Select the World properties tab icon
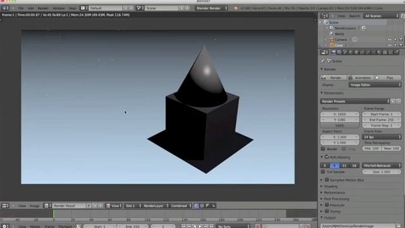This screenshot has width=405, height=228. point(351,53)
